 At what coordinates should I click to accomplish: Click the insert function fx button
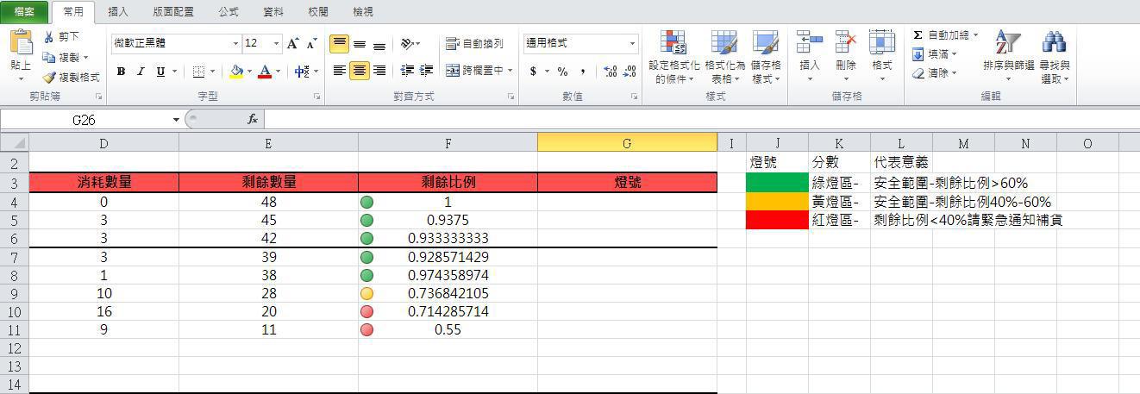(x=253, y=120)
